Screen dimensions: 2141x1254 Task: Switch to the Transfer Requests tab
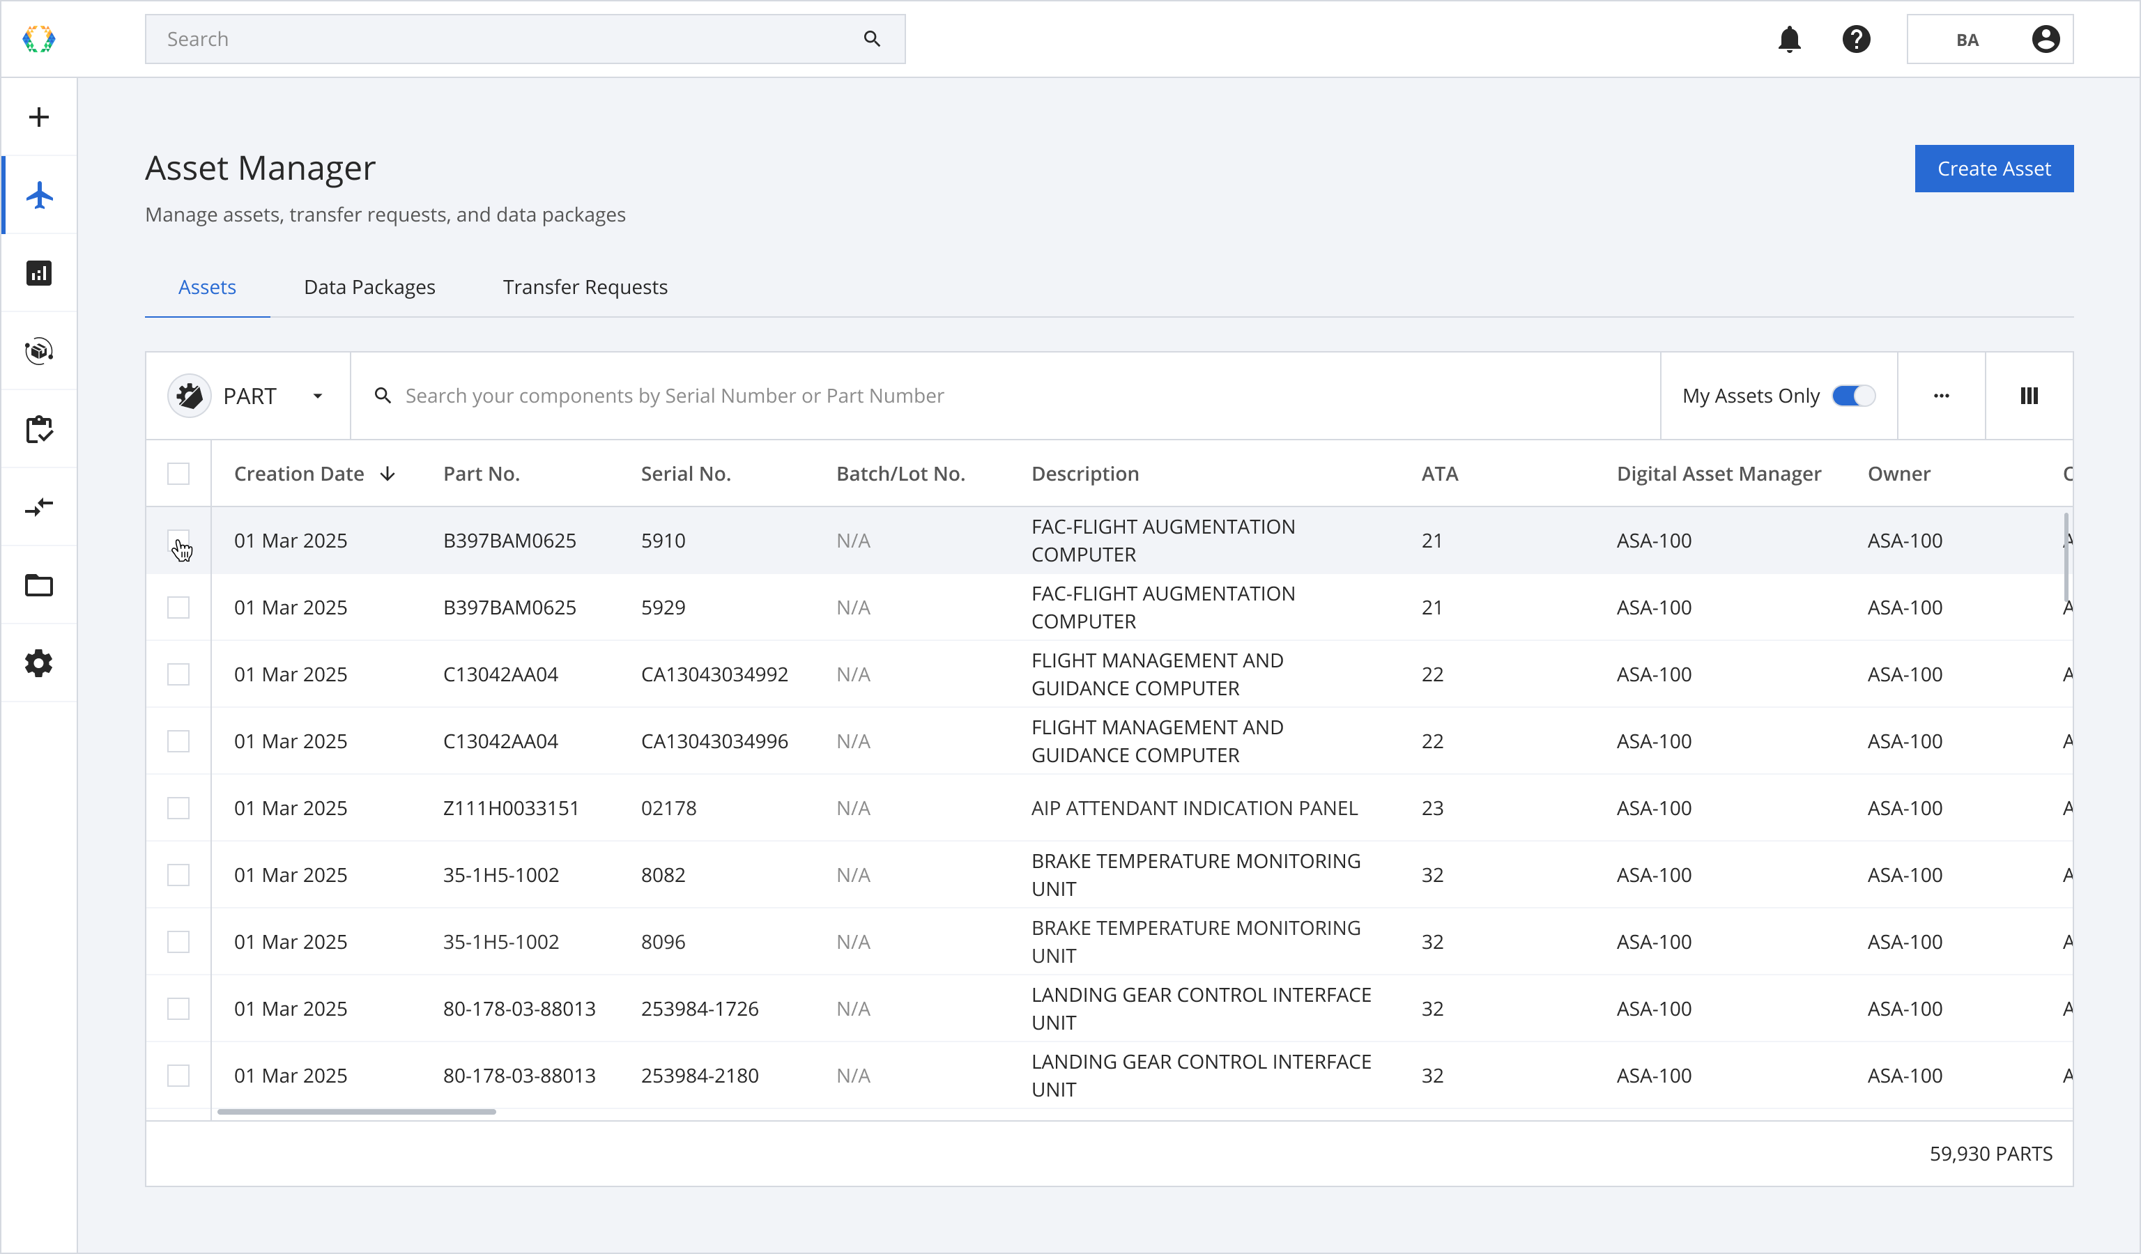(x=585, y=287)
